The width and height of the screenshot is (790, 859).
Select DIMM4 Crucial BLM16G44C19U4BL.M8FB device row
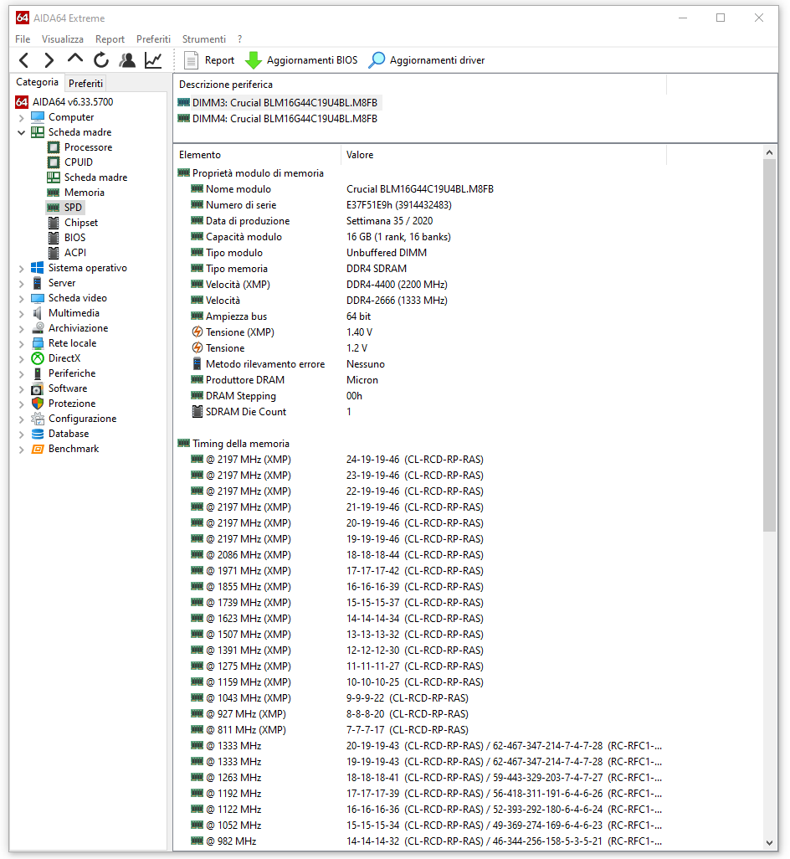pyautogui.click(x=278, y=119)
